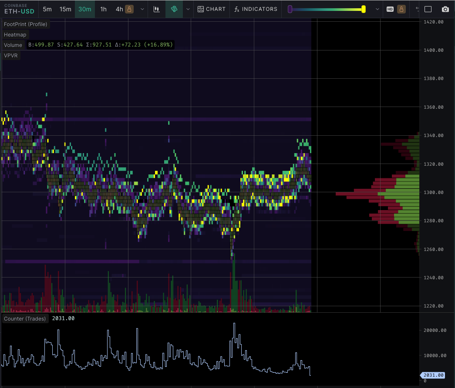Click the 20000.00 counter axis label
The image size is (455, 388).
coord(435,330)
